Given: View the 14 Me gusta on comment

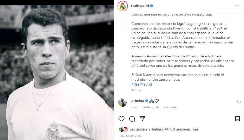Looking at the screenshot, I should pyautogui.click(x=151, y=107).
